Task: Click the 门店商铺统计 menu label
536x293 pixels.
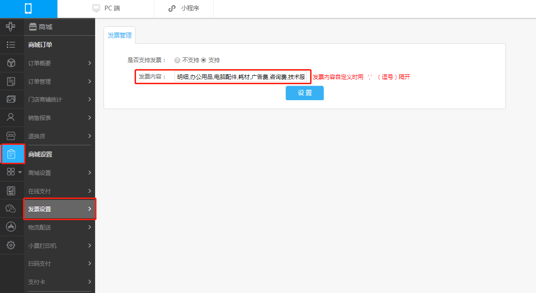Action: click(45, 99)
